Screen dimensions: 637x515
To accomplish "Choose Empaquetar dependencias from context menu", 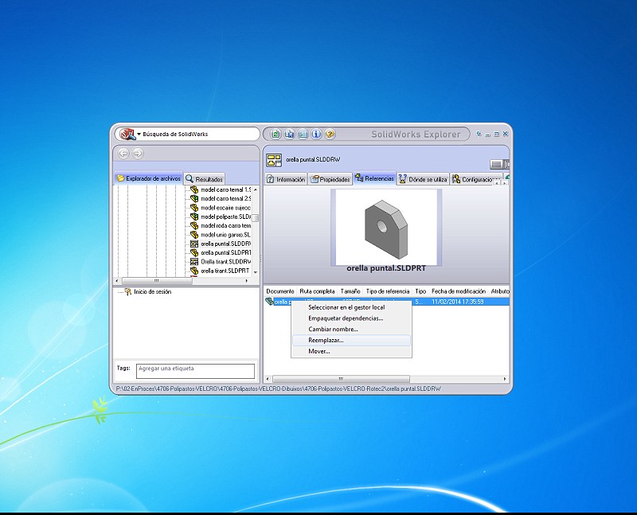I will [351, 318].
